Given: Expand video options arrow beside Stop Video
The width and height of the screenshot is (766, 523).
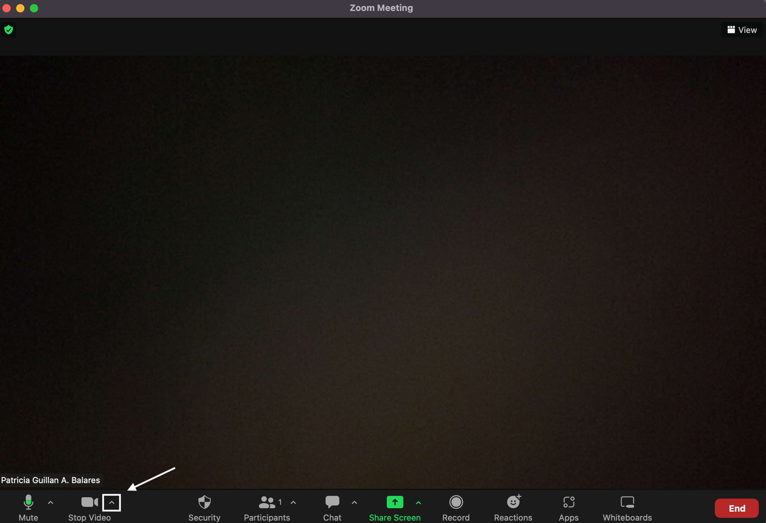Looking at the screenshot, I should point(112,502).
